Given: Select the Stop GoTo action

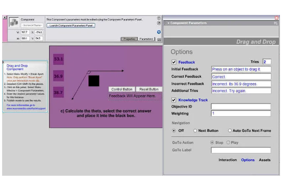Looking at the screenshot, I should [212, 143].
